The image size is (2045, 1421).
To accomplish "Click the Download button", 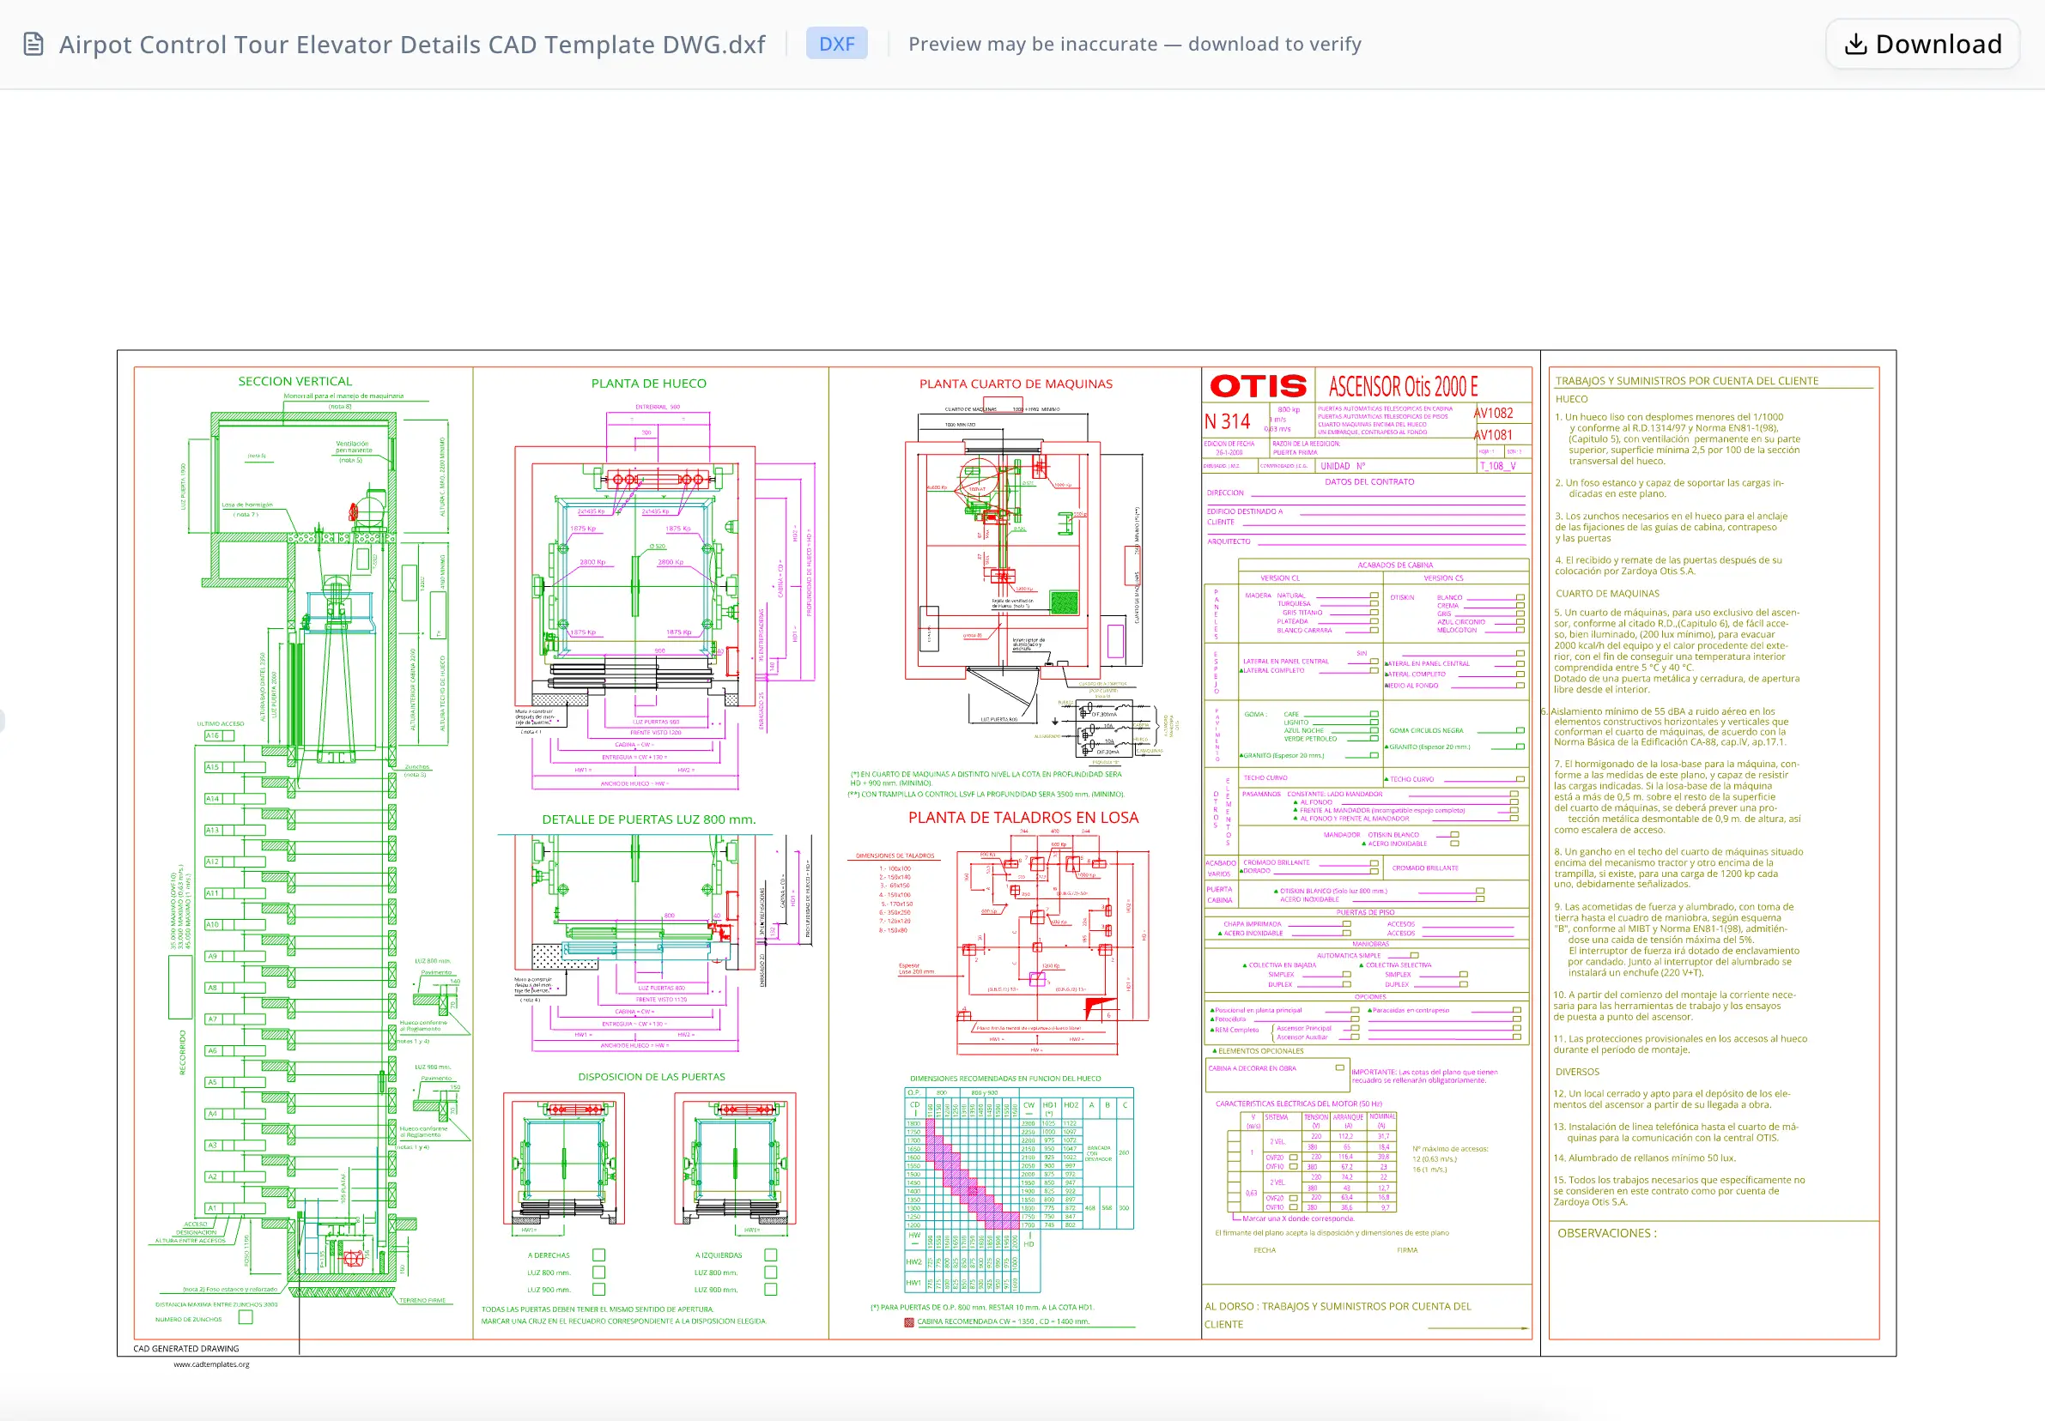I will (x=1922, y=44).
